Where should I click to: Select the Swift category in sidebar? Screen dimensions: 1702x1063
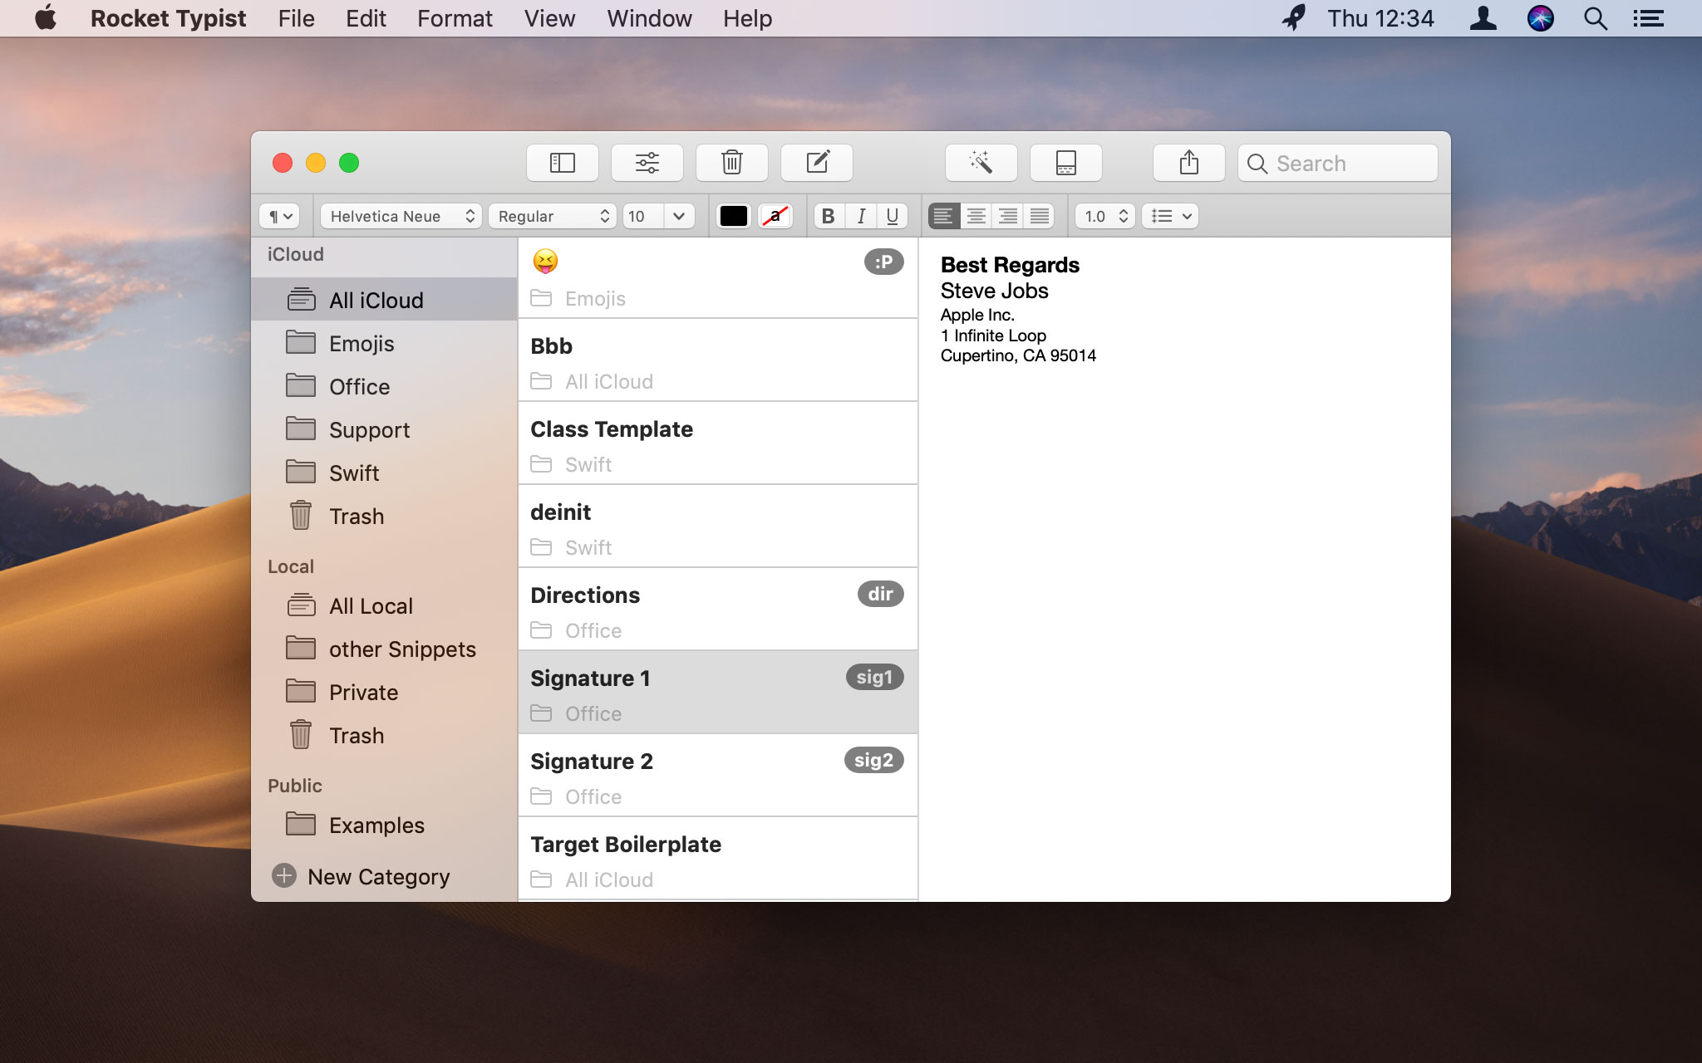(354, 473)
